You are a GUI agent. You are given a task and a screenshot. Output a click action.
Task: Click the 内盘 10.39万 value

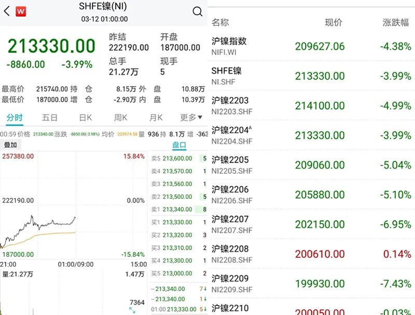tap(193, 100)
